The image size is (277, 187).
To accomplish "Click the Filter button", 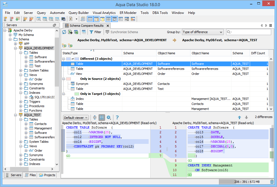I will (x=95, y=32).
